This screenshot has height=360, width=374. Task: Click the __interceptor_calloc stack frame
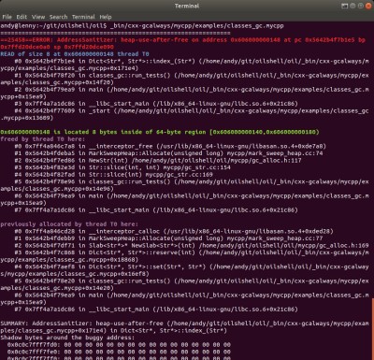(174, 231)
